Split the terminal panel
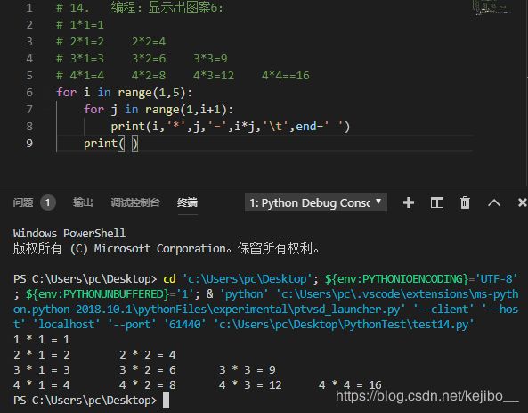 [437, 202]
